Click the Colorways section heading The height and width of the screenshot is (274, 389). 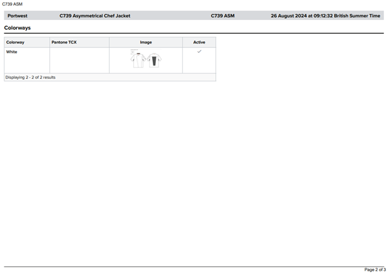(17, 28)
